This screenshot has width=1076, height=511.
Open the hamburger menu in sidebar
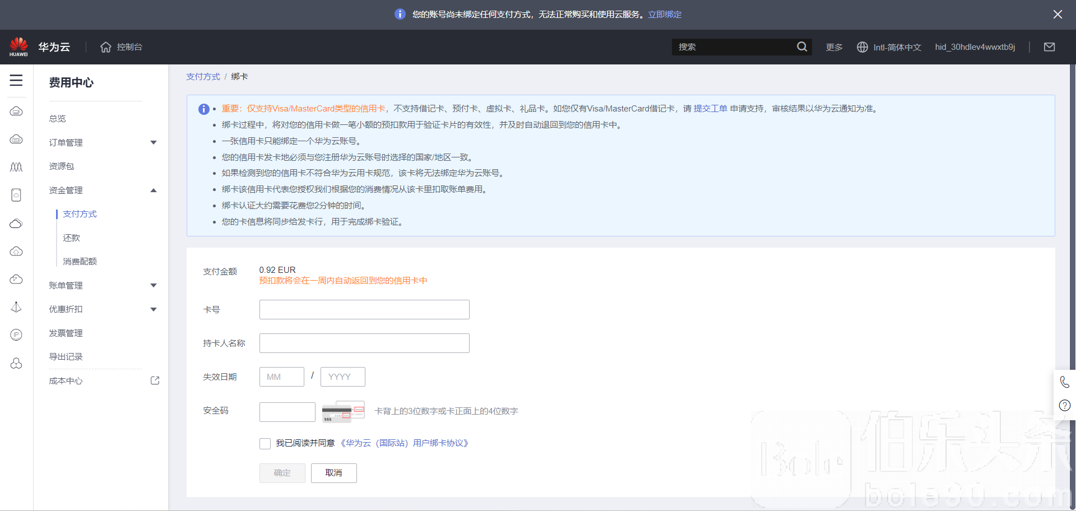16,80
